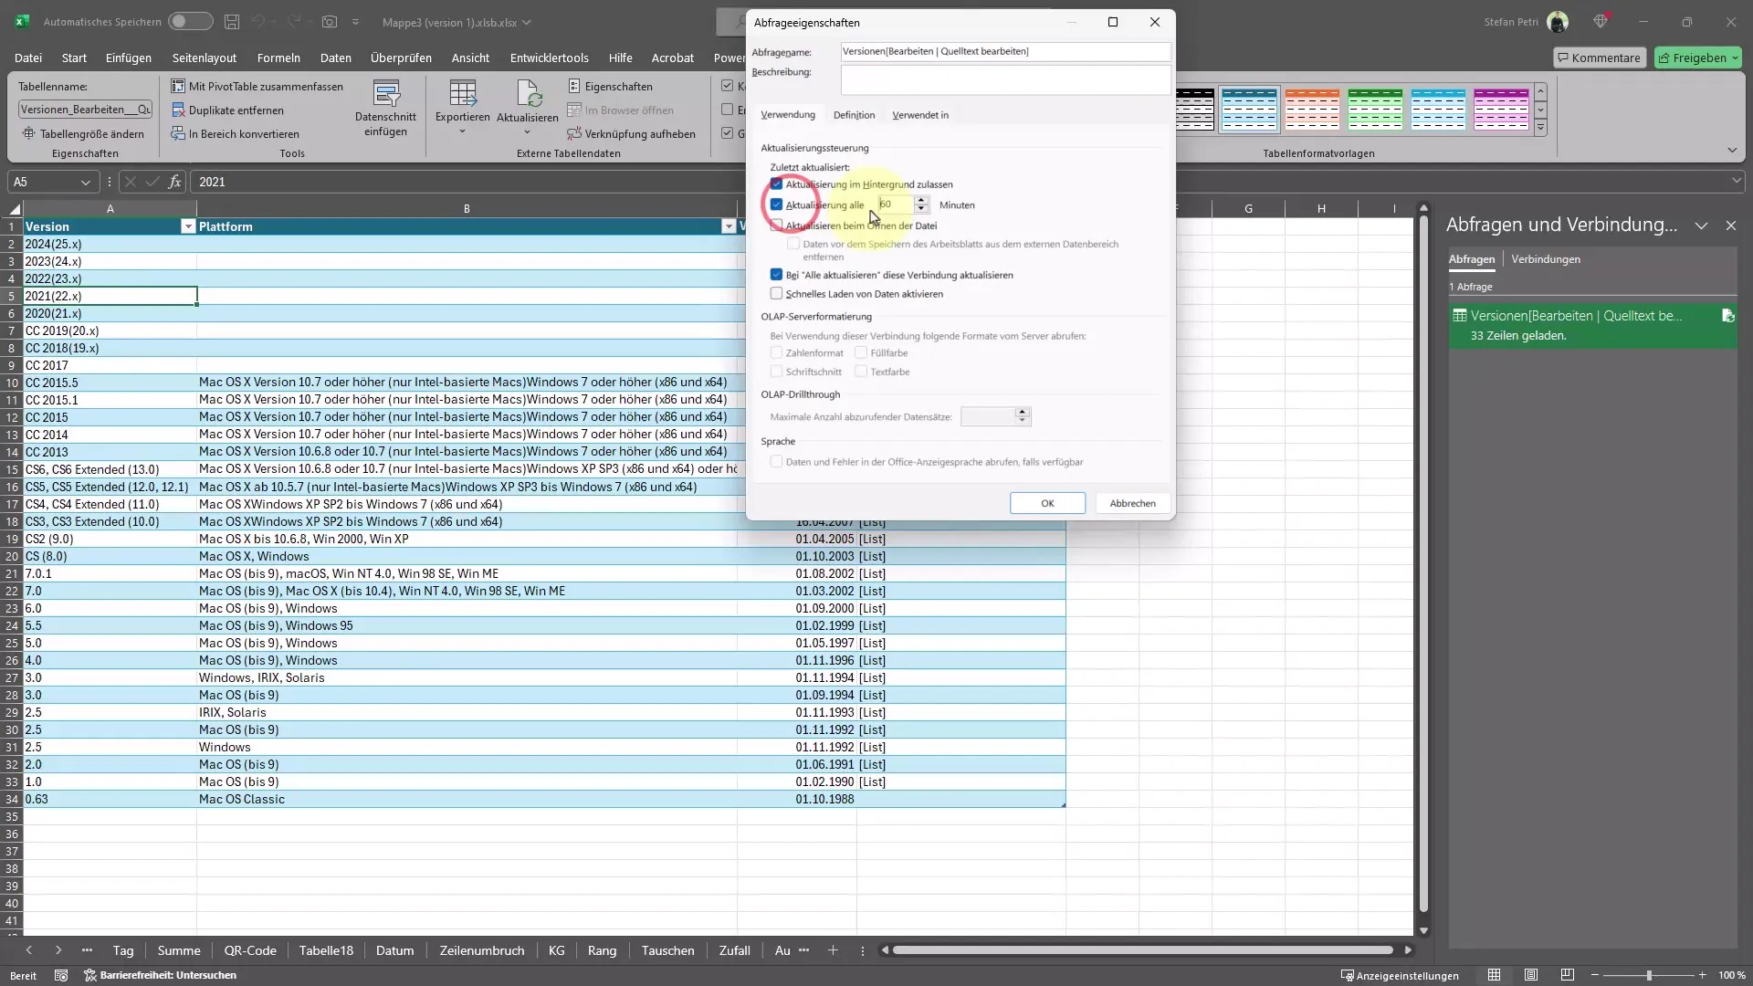The image size is (1753, 986).
Task: Click the green table style swatch
Action: point(1375,110)
